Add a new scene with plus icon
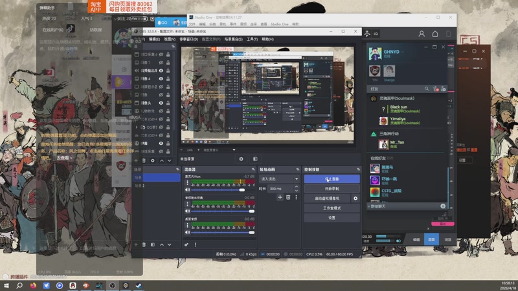Viewport: 518px width, 291px height. point(136,245)
